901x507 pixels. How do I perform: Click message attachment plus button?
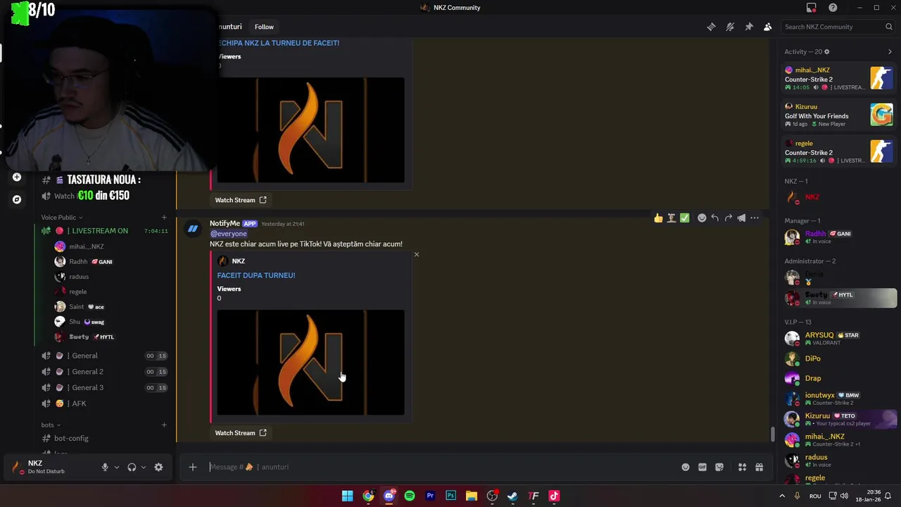point(192,467)
